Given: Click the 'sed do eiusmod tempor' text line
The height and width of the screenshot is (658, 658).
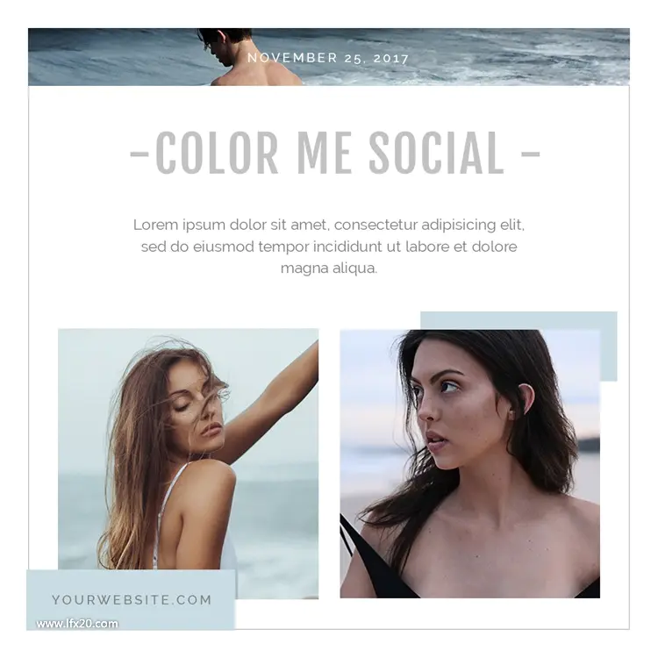Looking at the screenshot, I should [329, 247].
